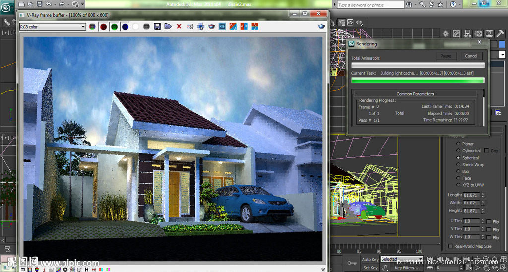Open the Utilities hammer panel
Viewport: 508px width, 272px height.
(x=500, y=34)
